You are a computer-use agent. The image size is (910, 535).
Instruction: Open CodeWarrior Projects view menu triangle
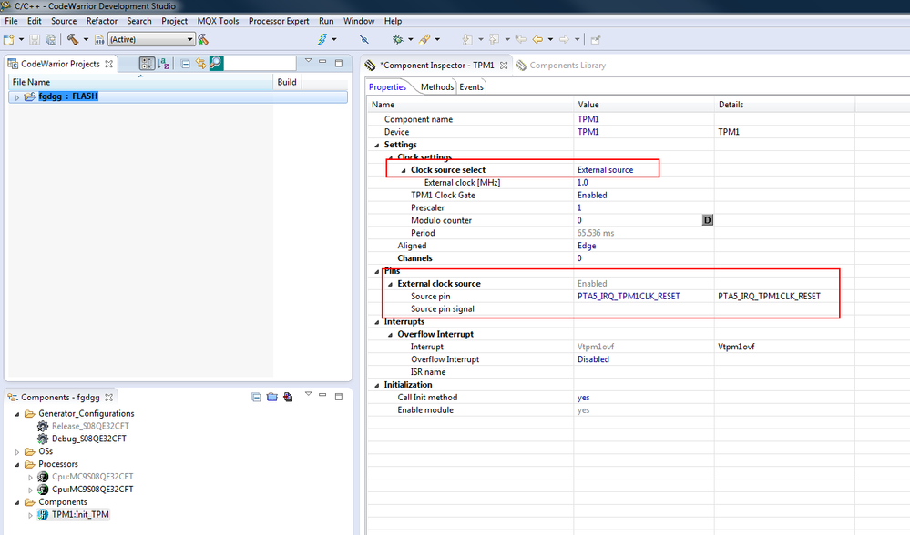click(x=308, y=60)
